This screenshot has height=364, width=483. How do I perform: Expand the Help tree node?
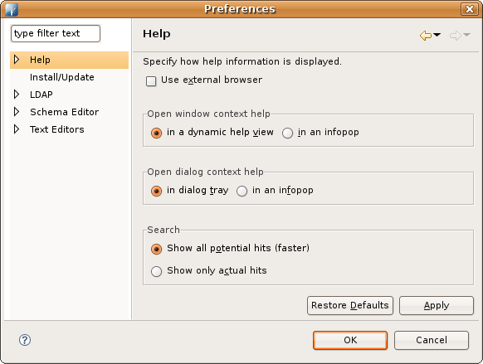(17, 60)
